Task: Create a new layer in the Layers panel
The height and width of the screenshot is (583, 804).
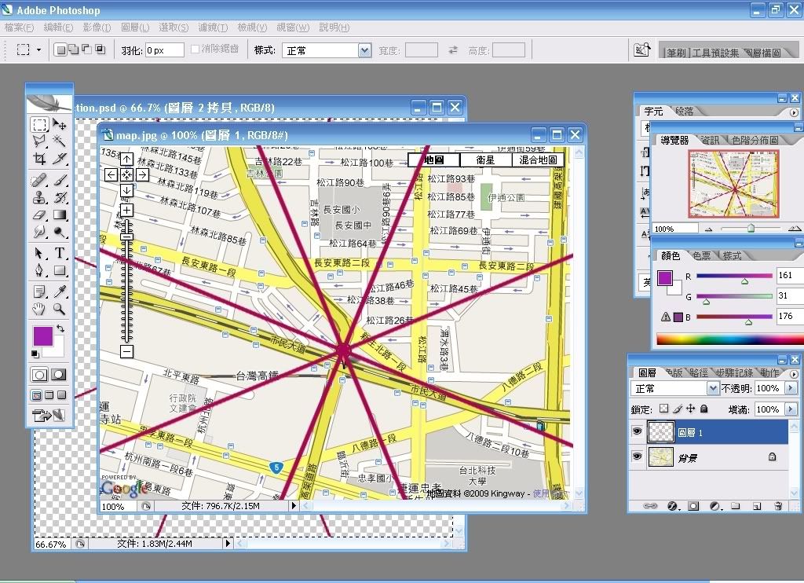Action: pyautogui.click(x=757, y=506)
